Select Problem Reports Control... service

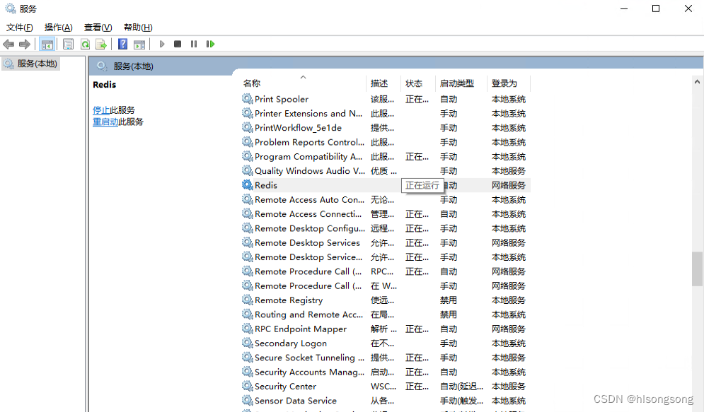tap(309, 142)
